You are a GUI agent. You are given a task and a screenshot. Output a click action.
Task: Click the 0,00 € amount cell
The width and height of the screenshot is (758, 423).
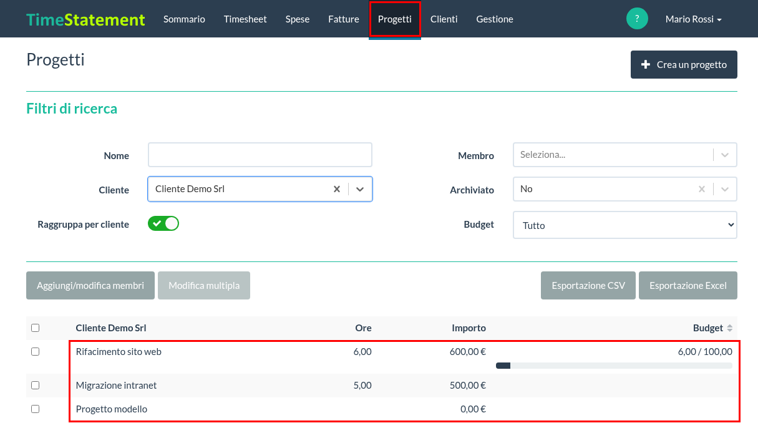[473, 409]
